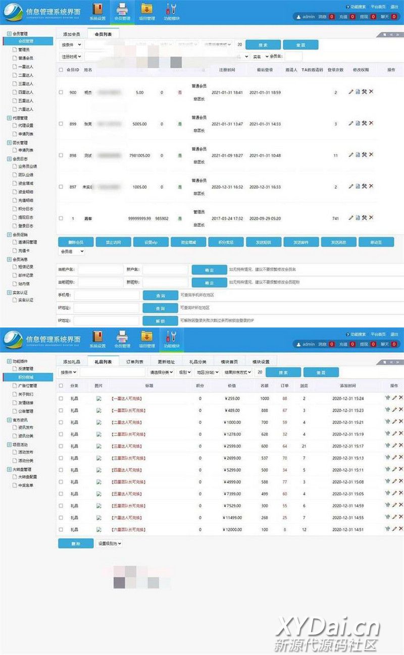The width and height of the screenshot is (404, 655).
Task: Click tools permission icon for member 898
Action: 364,155
